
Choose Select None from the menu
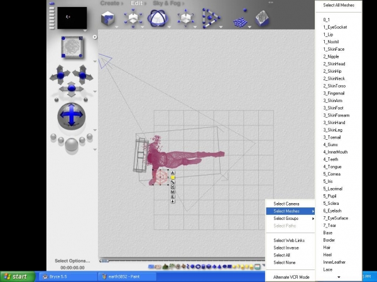[290, 263]
